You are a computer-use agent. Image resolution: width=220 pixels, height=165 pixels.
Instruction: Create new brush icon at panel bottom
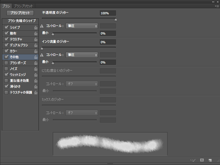point(210,160)
